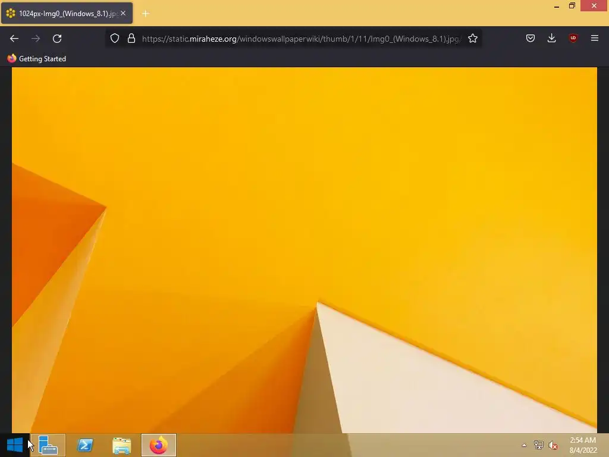Open a new tab with plus button
Screen dimensions: 609x457
(146, 14)
